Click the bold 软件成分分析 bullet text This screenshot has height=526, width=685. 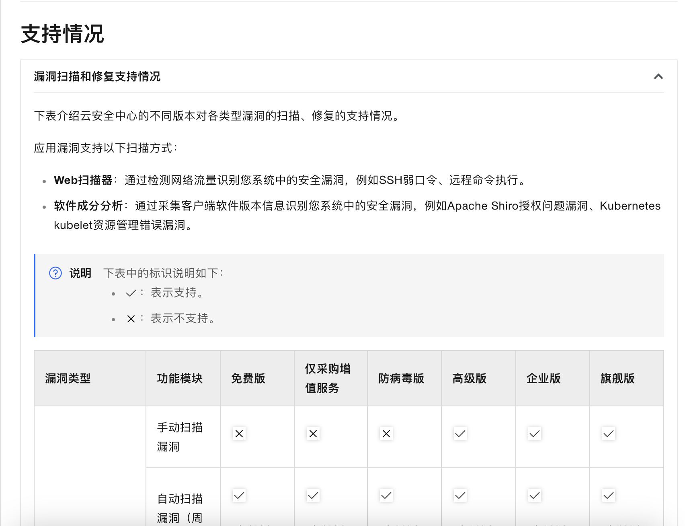88,206
